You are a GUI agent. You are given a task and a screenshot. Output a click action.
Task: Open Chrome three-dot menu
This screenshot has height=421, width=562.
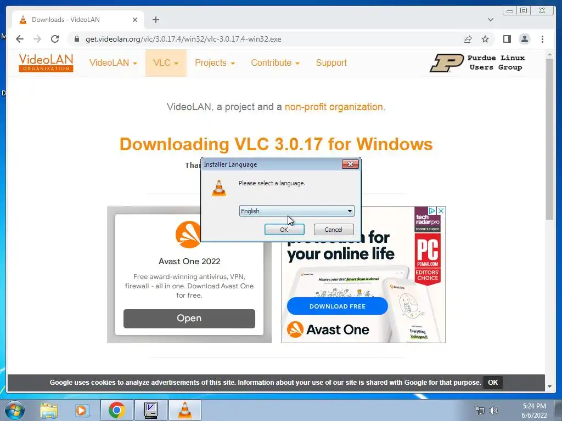click(x=542, y=39)
